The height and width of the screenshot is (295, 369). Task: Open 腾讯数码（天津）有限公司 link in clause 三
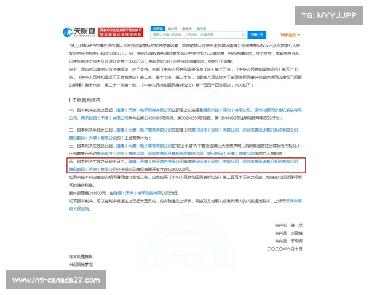(x=231, y=154)
